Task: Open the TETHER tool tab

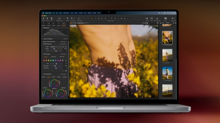Action: (x=48, y=24)
